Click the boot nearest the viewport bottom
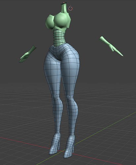 pos(69,148)
